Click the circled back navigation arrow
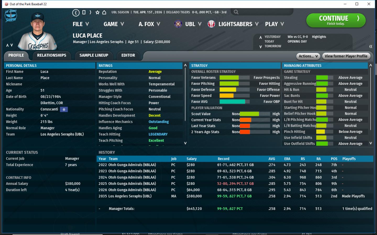The image size is (377, 235). [x=76, y=12]
